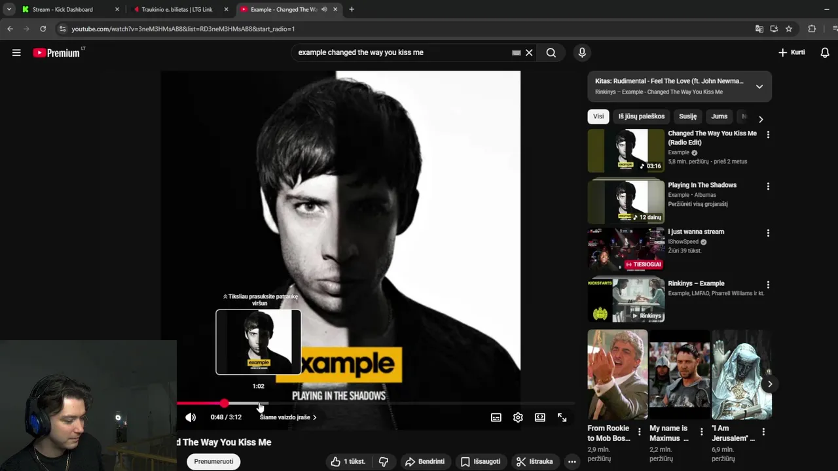838x471 pixels.
Task: Click the Kurti create button
Action: click(791, 52)
